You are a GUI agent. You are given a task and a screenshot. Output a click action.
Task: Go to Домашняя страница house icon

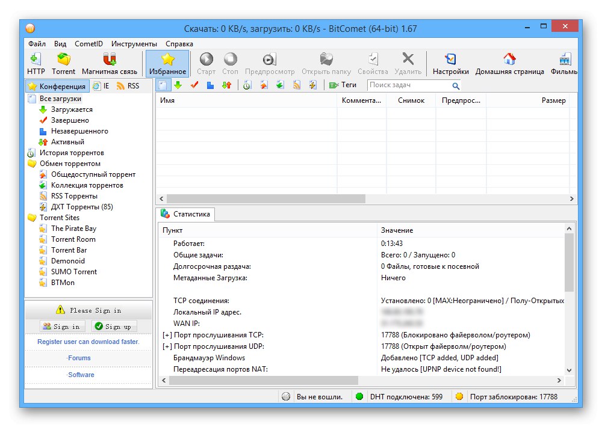(509, 60)
